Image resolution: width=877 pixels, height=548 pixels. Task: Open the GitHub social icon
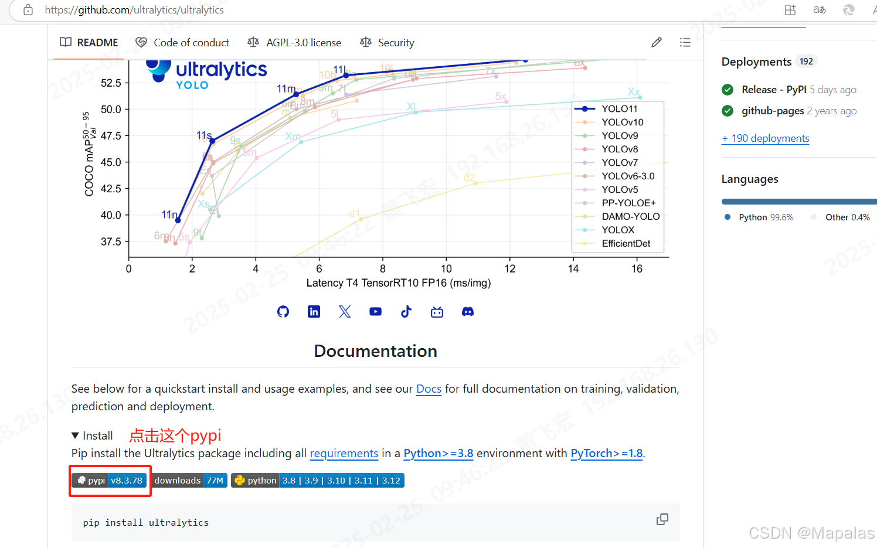pos(283,311)
